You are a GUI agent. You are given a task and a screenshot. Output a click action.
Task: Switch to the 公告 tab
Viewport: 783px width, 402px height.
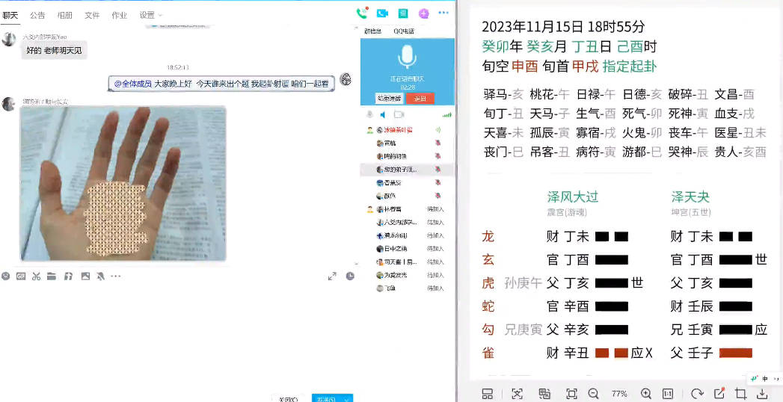37,15
